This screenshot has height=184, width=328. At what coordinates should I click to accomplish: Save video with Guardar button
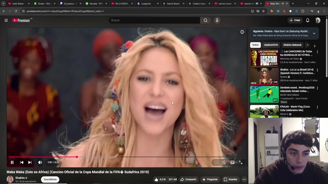point(230,179)
